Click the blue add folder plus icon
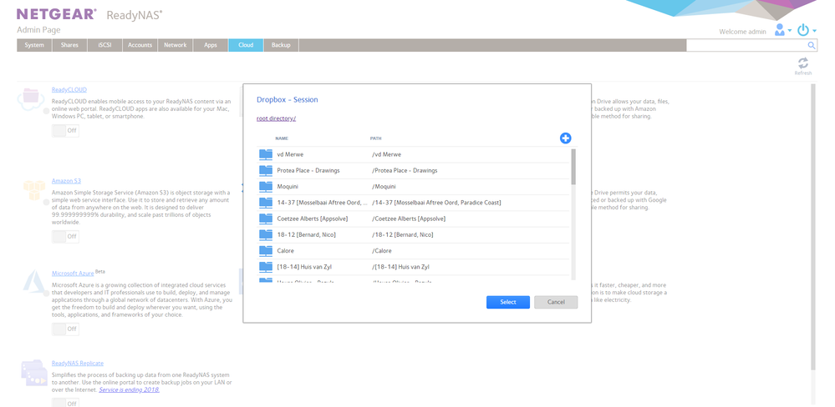The width and height of the screenshot is (835, 407). 565,138
